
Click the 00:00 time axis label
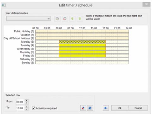(35, 28)
